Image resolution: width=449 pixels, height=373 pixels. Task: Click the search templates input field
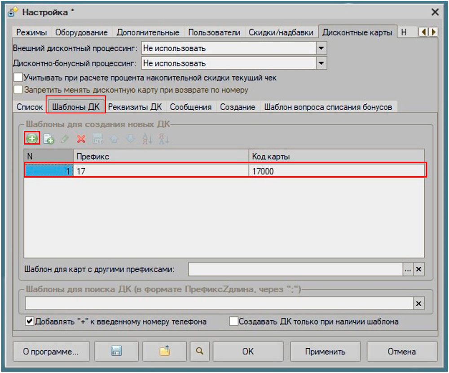pos(219,304)
